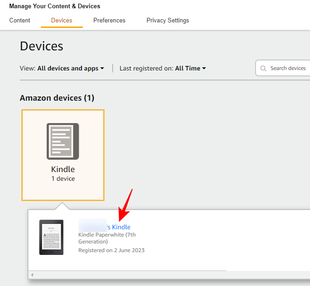310x286 pixels.
Task: Switch to the Preferences tab
Action: 109,20
